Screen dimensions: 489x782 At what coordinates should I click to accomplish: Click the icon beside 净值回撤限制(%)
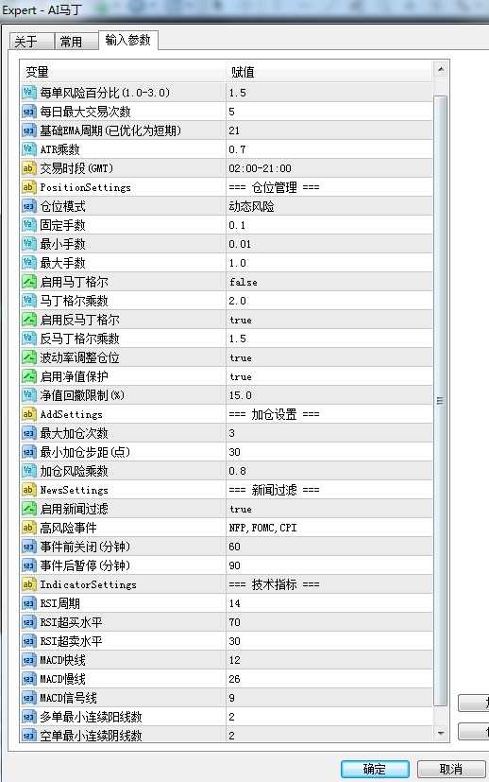tap(29, 395)
